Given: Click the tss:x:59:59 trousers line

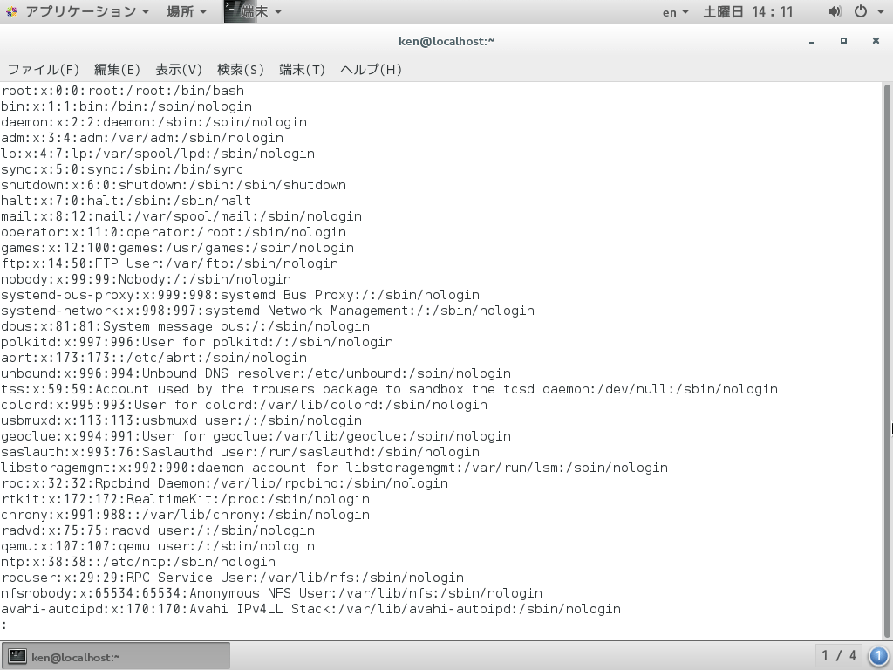Looking at the screenshot, I should [390, 389].
